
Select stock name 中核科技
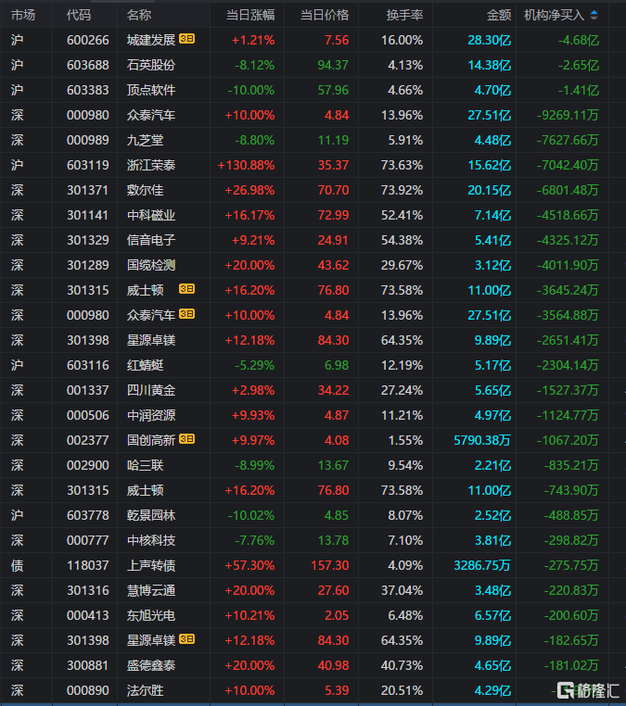click(x=151, y=540)
